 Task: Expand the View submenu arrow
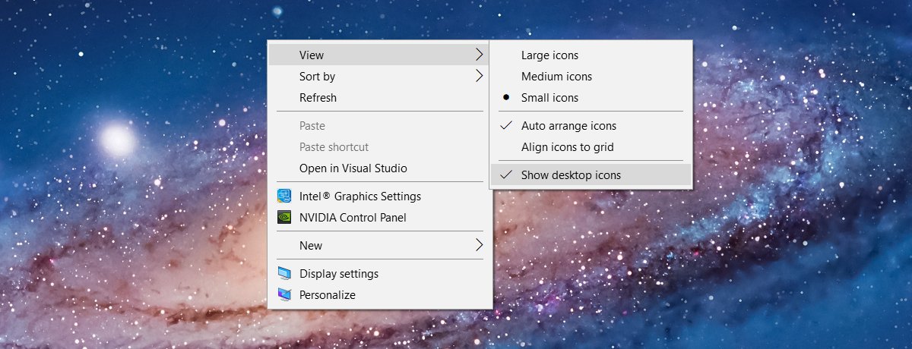tap(479, 55)
